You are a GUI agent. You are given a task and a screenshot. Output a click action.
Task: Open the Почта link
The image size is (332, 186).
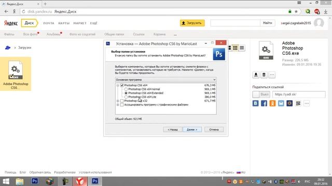(49, 23)
